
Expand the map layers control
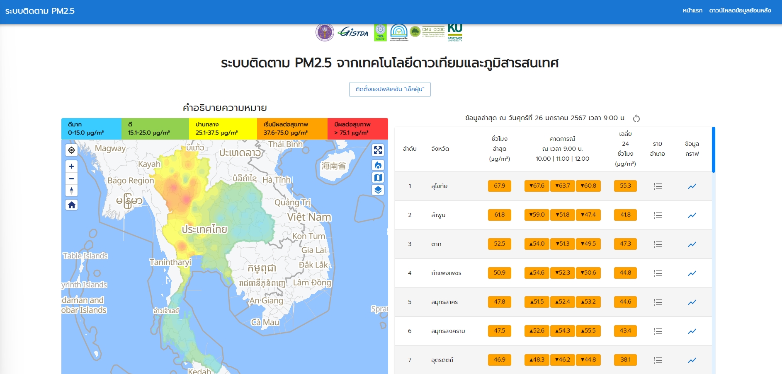click(378, 190)
